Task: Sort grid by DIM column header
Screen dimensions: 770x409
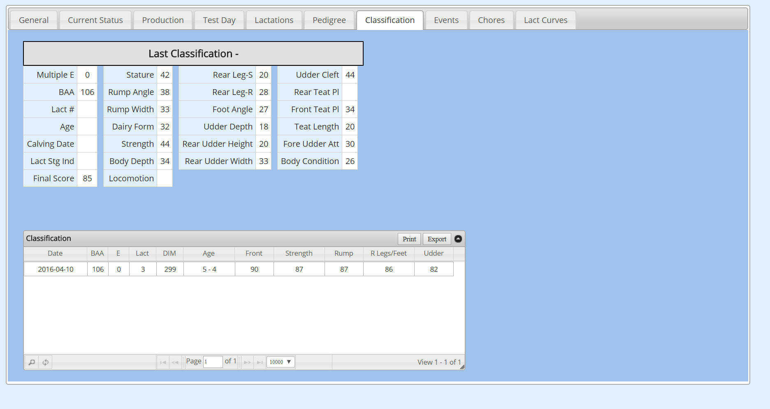Action: coord(169,254)
